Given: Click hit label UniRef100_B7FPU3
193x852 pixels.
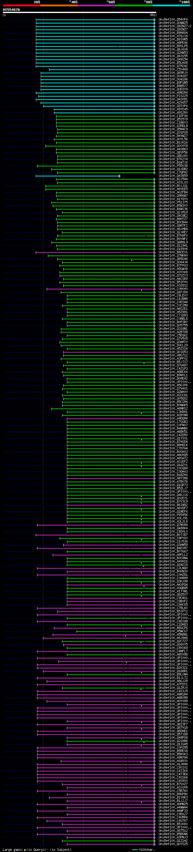Looking at the screenshot, I should click(x=173, y=265).
